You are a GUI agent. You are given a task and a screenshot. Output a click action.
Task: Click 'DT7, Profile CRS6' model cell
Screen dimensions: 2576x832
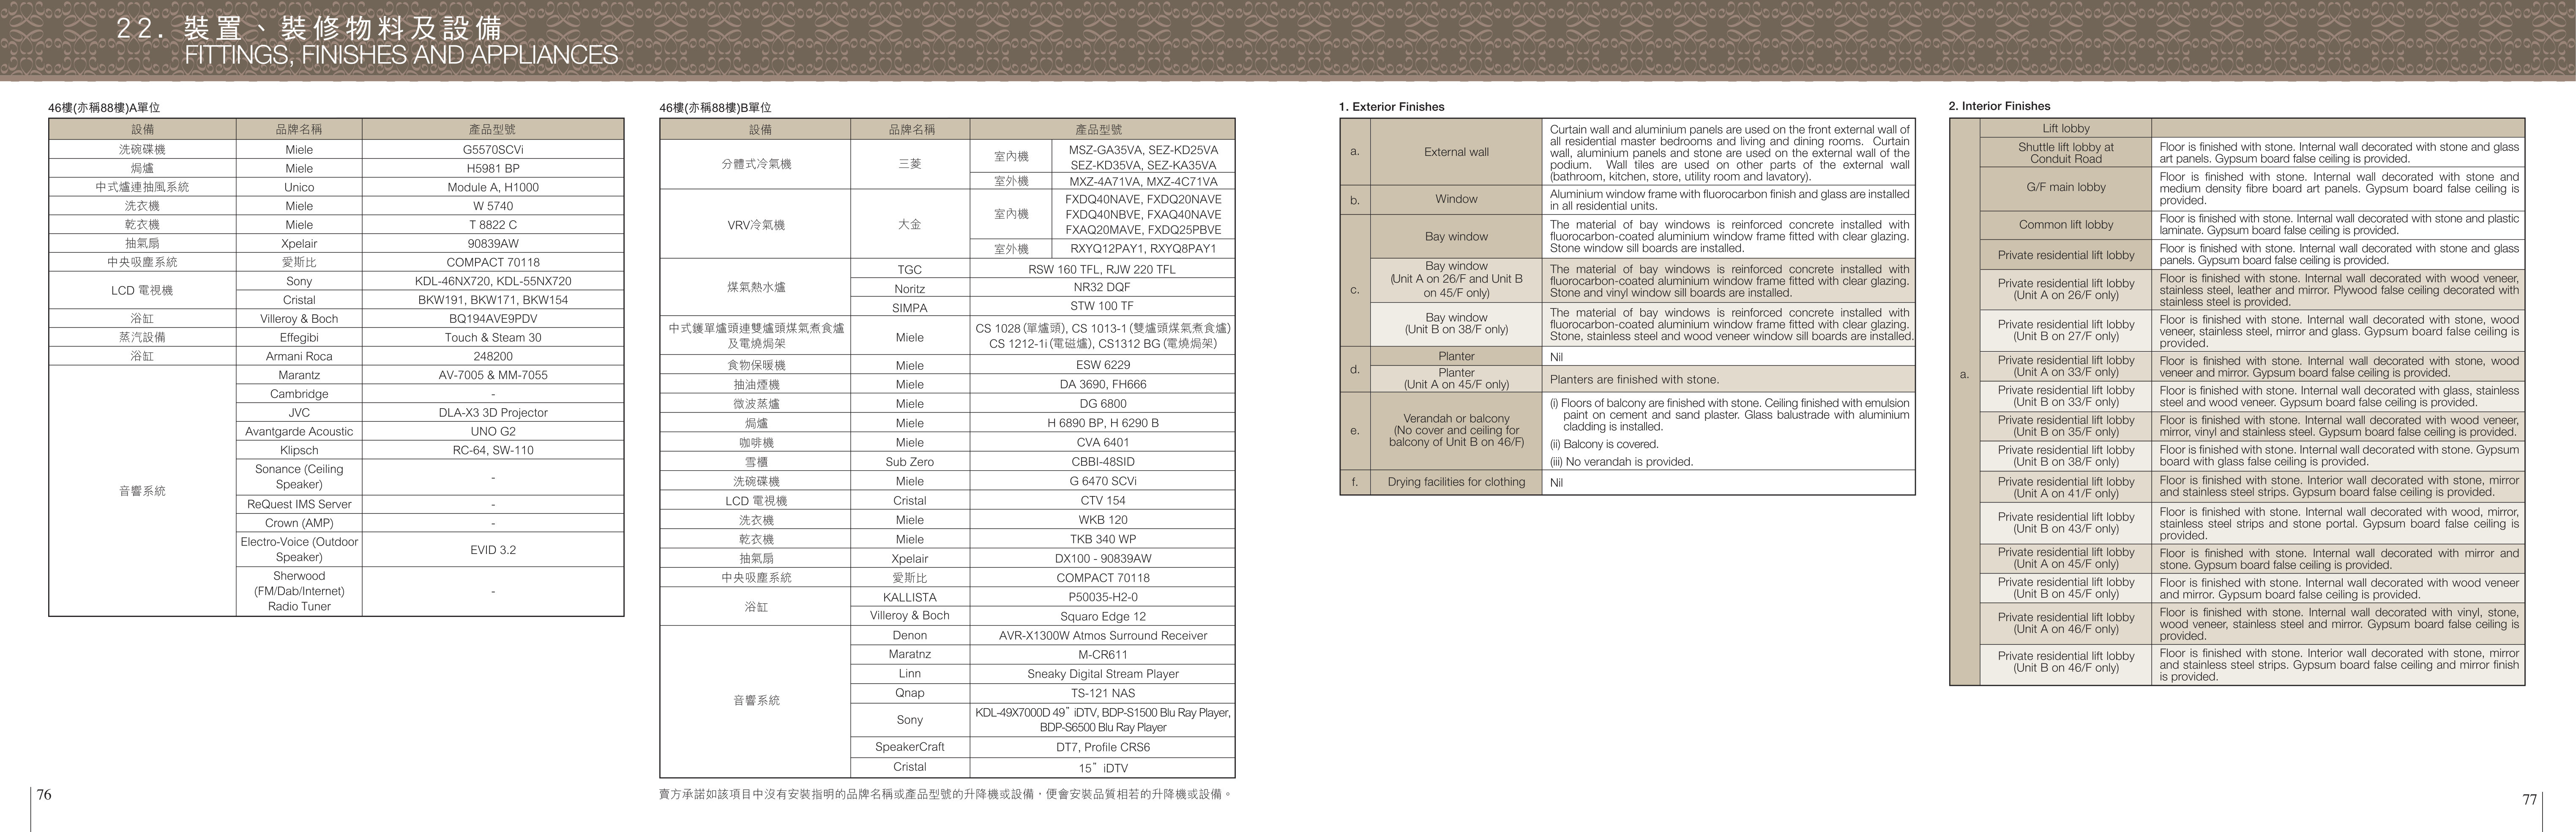pyautogui.click(x=1102, y=747)
